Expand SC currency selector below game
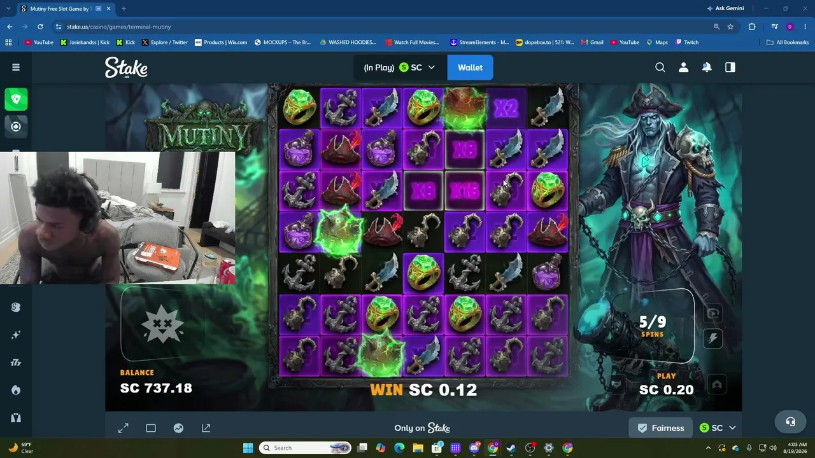Screen dimensions: 815x458 click(x=718, y=428)
